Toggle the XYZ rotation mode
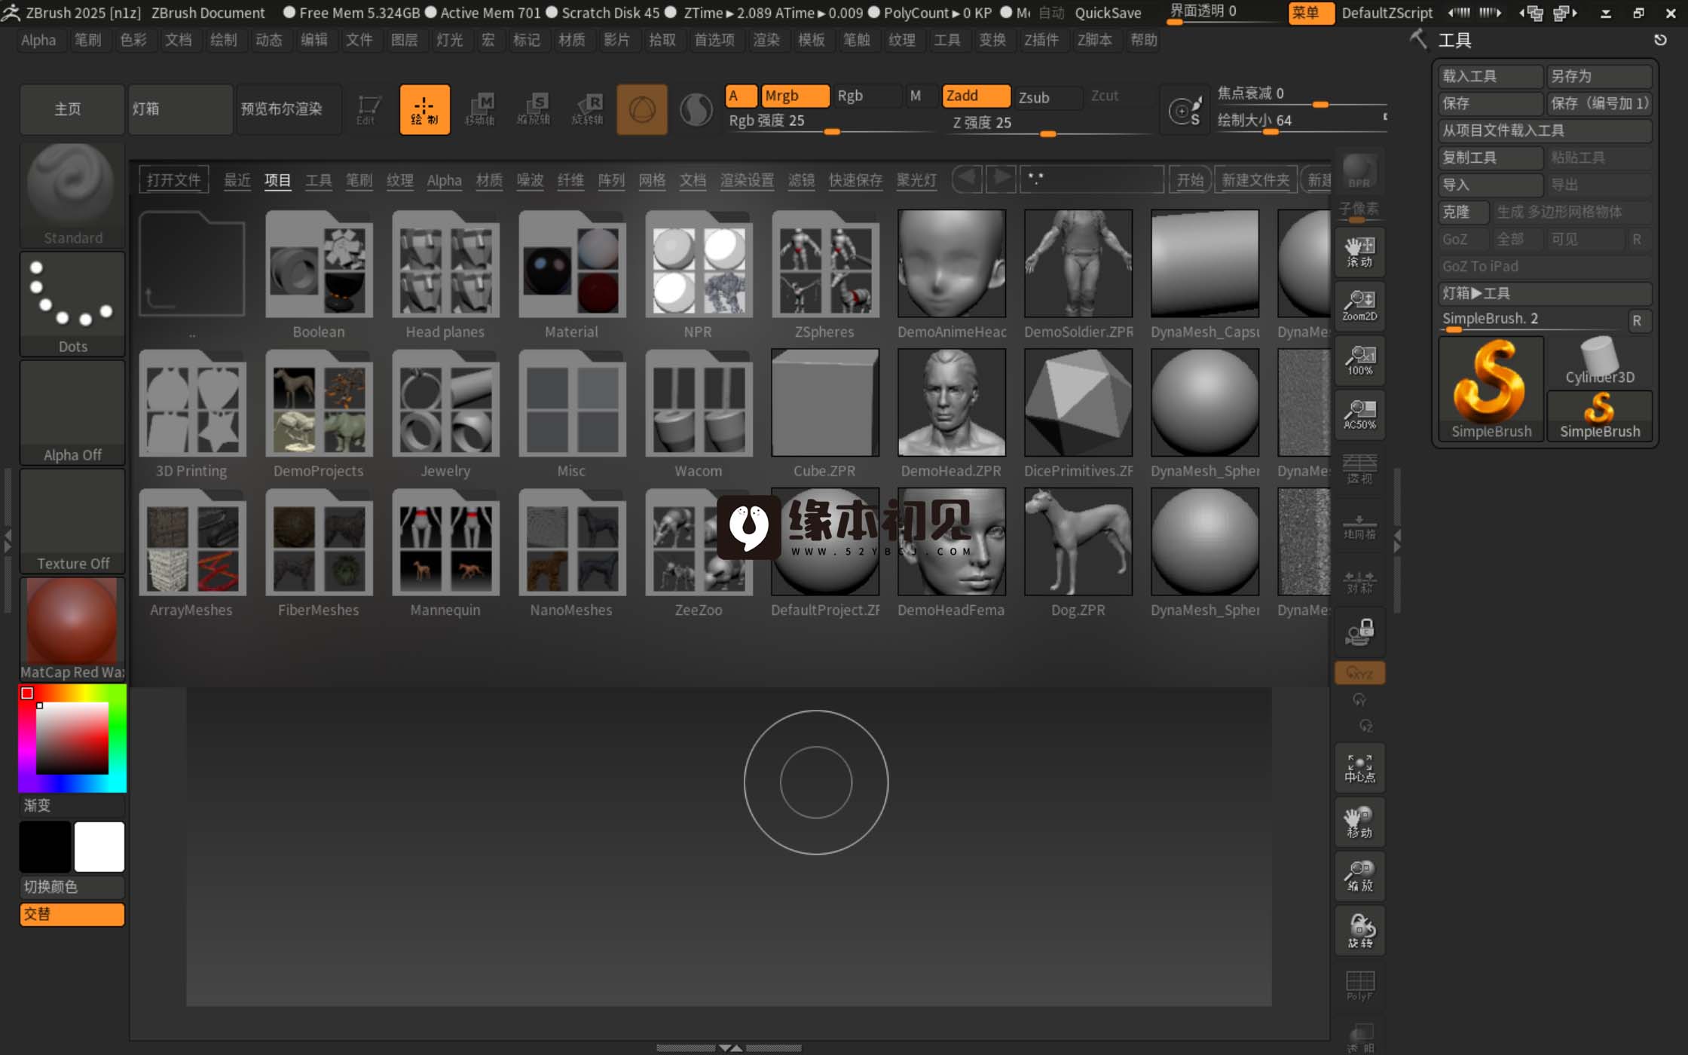Viewport: 1688px width, 1055px height. 1359,673
